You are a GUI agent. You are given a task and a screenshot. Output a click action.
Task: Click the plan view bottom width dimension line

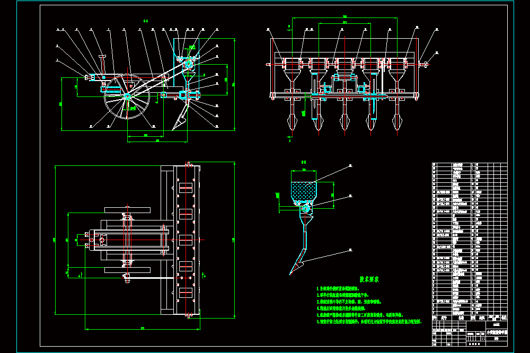[x=142, y=328]
